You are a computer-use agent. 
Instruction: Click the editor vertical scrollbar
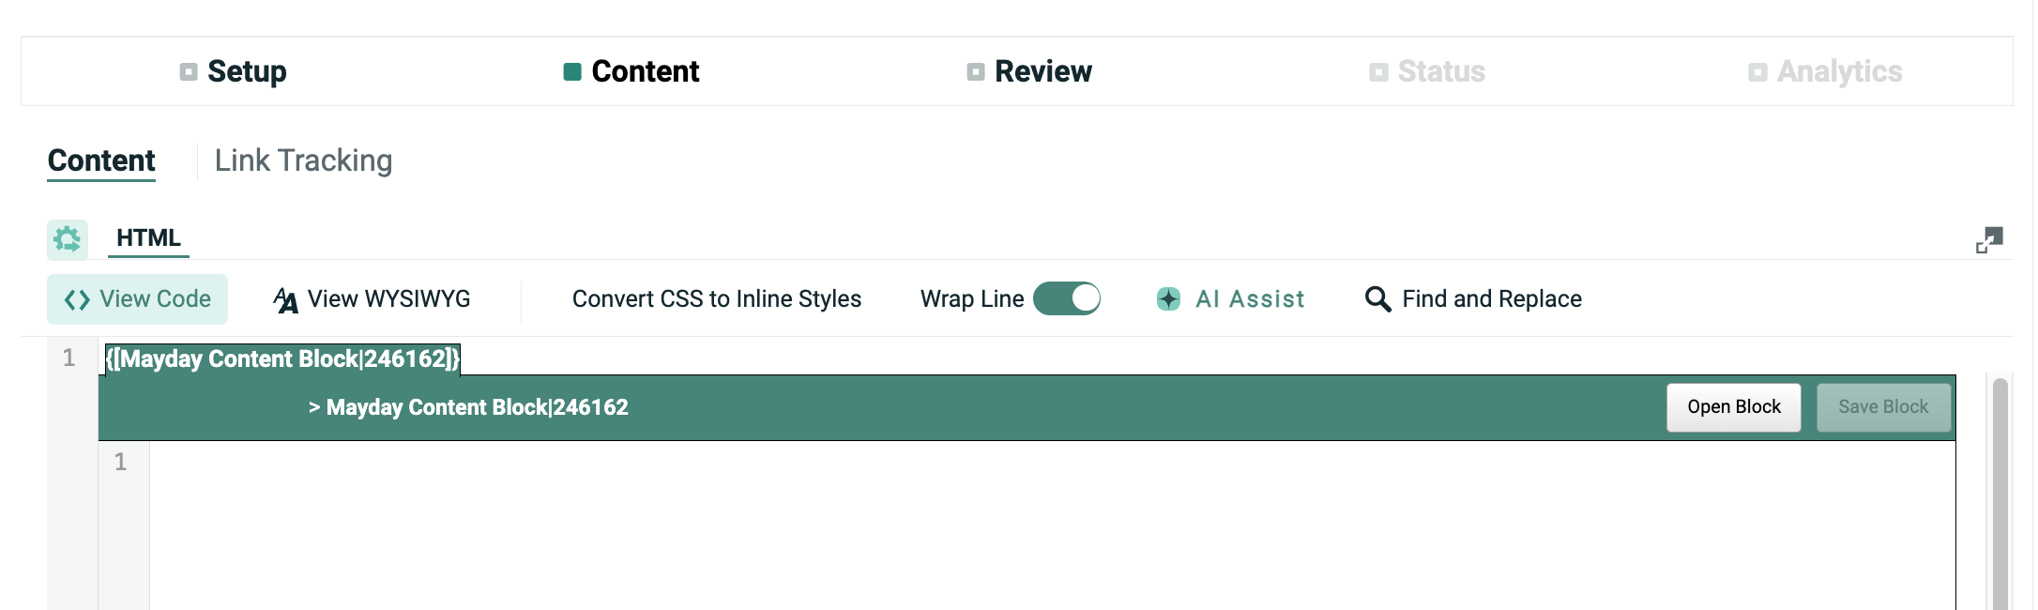pos(2000,488)
